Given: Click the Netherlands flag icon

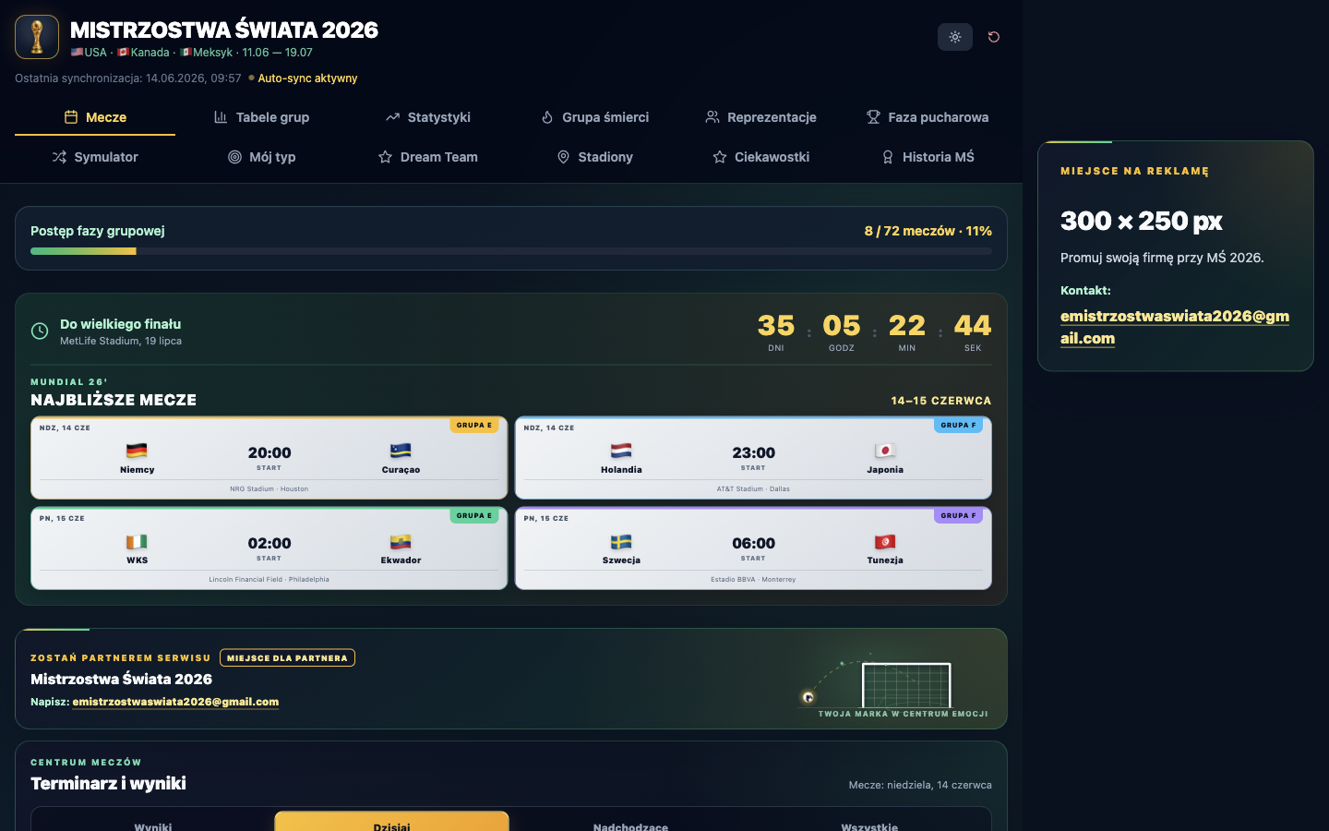Looking at the screenshot, I should click(621, 451).
